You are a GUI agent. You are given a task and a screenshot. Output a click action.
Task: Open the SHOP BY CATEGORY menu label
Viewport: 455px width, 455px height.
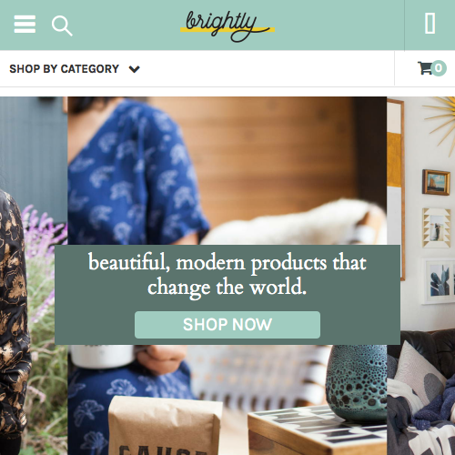pyautogui.click(x=64, y=69)
